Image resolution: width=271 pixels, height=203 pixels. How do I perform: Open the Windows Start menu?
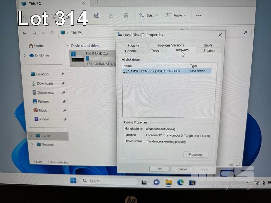(73, 180)
